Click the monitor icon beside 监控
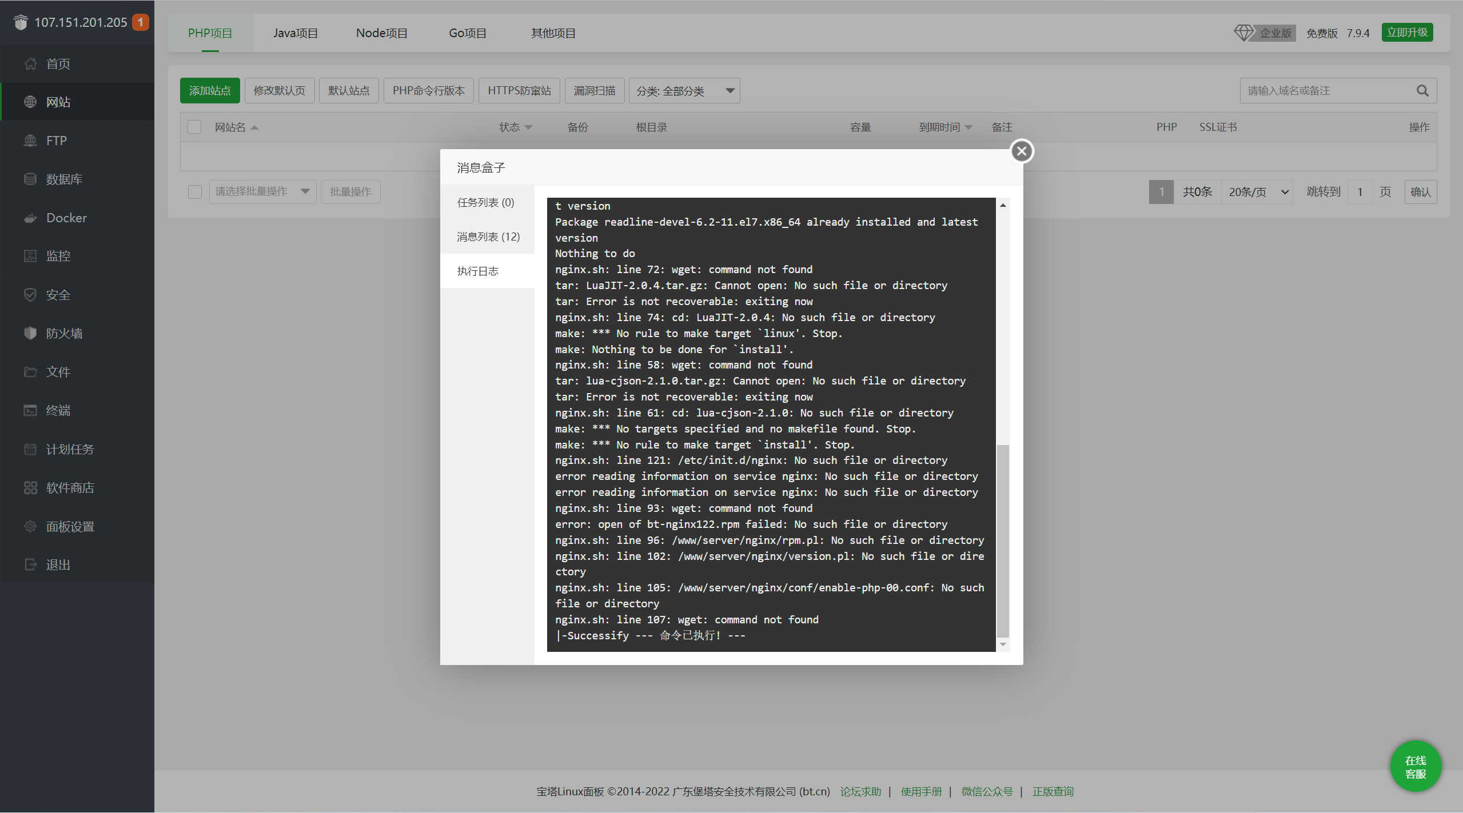 pyautogui.click(x=30, y=256)
